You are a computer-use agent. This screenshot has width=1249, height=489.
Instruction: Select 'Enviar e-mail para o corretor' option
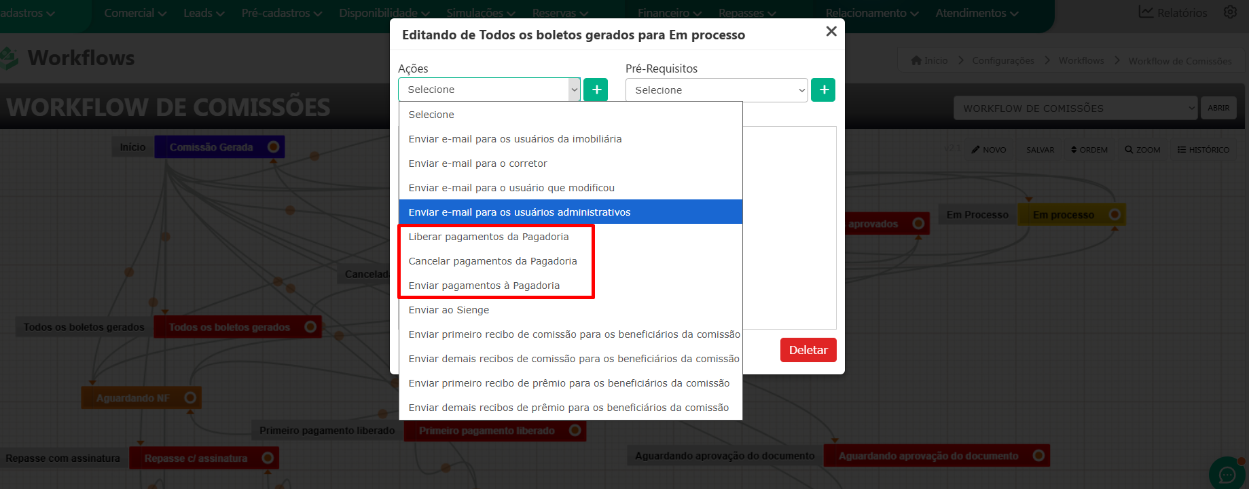pyautogui.click(x=571, y=163)
